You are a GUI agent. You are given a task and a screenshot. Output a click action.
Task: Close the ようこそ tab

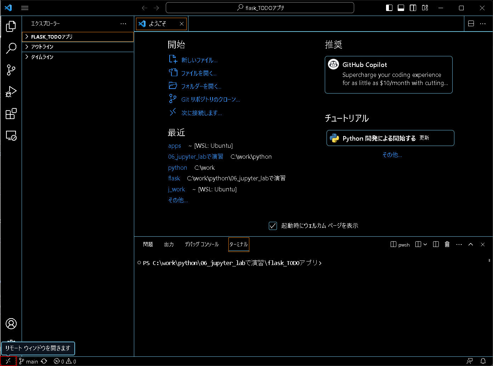(x=182, y=24)
